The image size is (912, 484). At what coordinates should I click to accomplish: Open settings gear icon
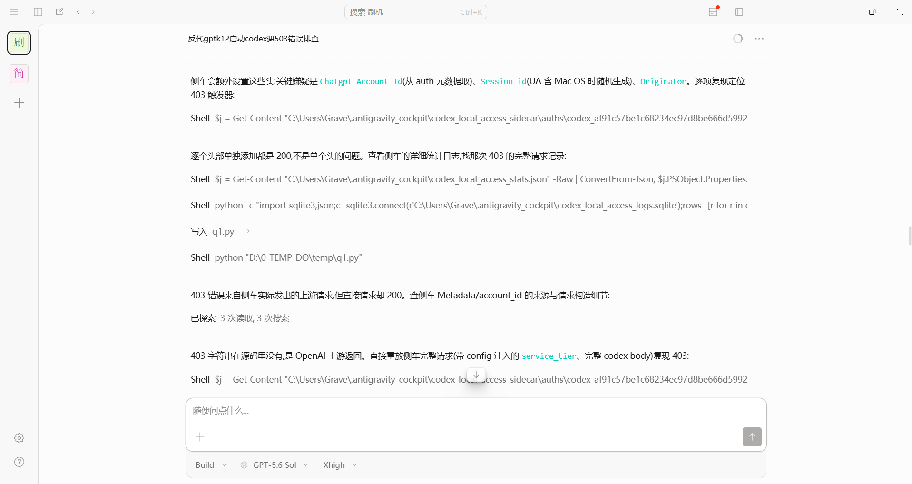[19, 438]
